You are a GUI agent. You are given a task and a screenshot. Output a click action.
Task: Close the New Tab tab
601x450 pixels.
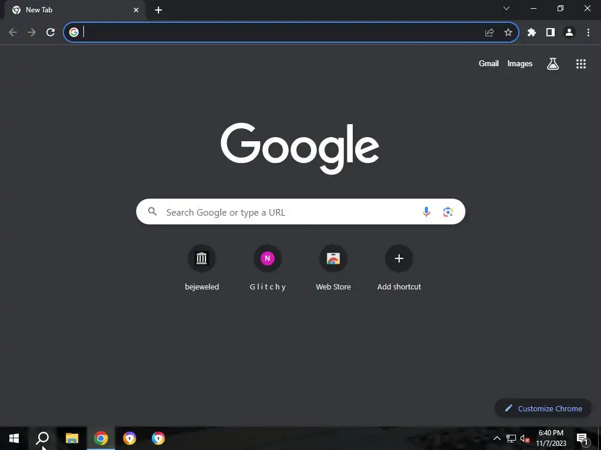click(x=136, y=11)
